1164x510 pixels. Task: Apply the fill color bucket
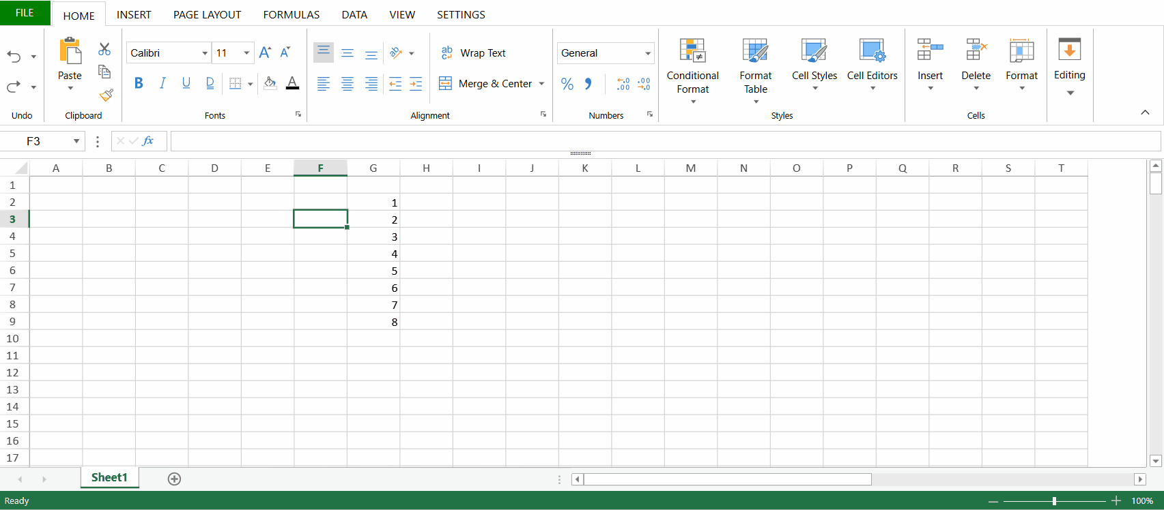[270, 83]
